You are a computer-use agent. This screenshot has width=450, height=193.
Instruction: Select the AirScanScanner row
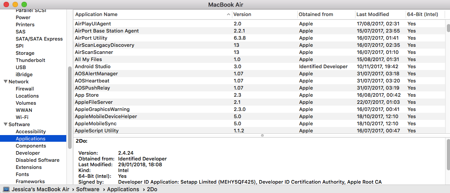259,52
